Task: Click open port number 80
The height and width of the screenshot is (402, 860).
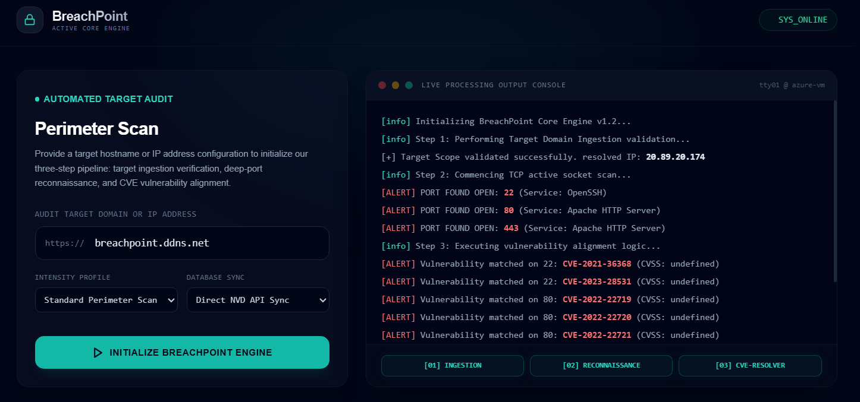Action: point(509,211)
